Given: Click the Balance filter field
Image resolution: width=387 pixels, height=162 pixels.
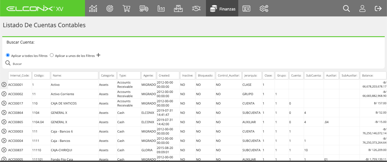Looking at the screenshot, I should click(373, 75).
